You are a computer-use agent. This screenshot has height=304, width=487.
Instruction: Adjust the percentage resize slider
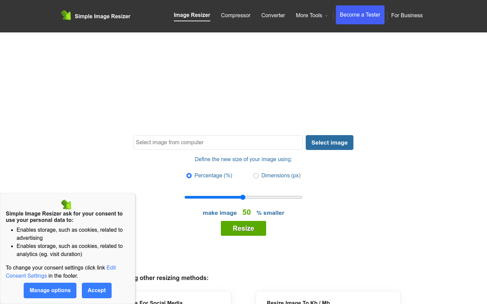pos(243,197)
